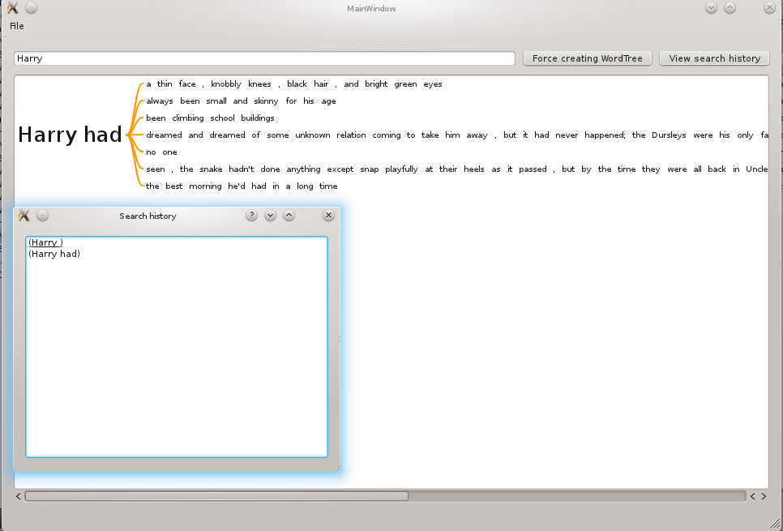Click the X11 app icon in MainWindow title bar
This screenshot has width=783, height=531.
12,8
